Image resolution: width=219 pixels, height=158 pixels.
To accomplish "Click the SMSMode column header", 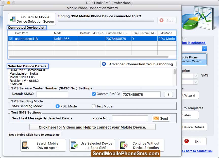I will click(167, 33).
